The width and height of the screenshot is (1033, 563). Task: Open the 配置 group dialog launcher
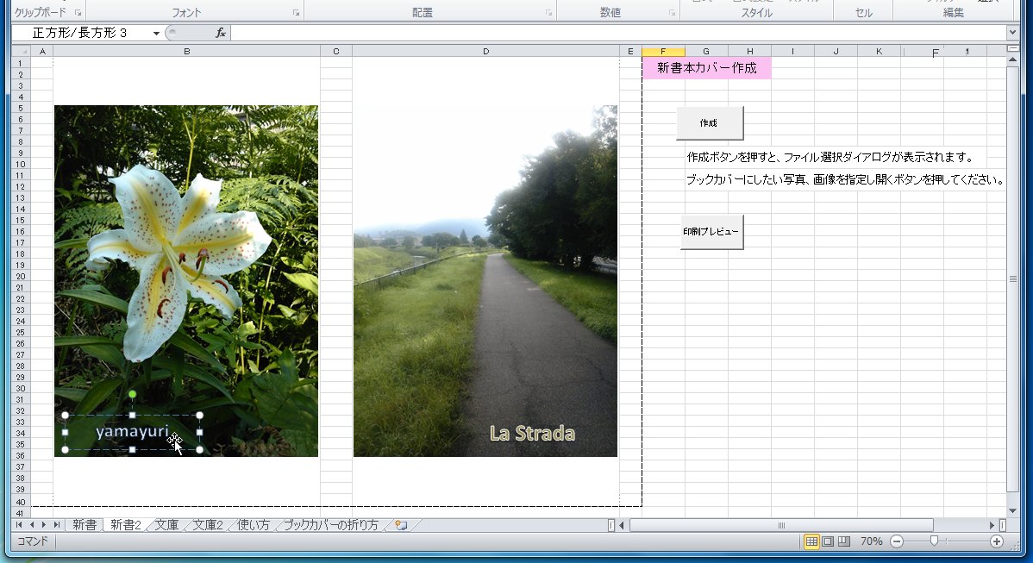(548, 13)
